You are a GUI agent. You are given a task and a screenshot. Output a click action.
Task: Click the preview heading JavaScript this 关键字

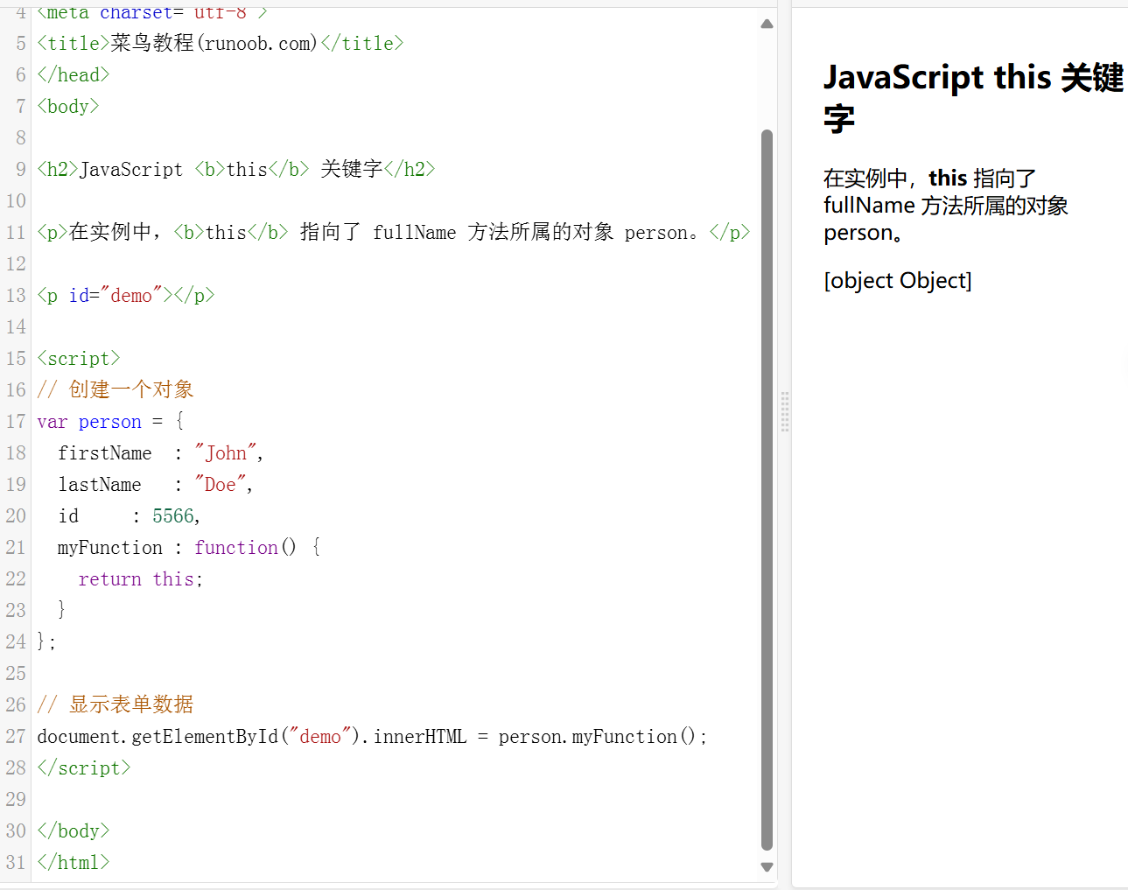point(974,97)
